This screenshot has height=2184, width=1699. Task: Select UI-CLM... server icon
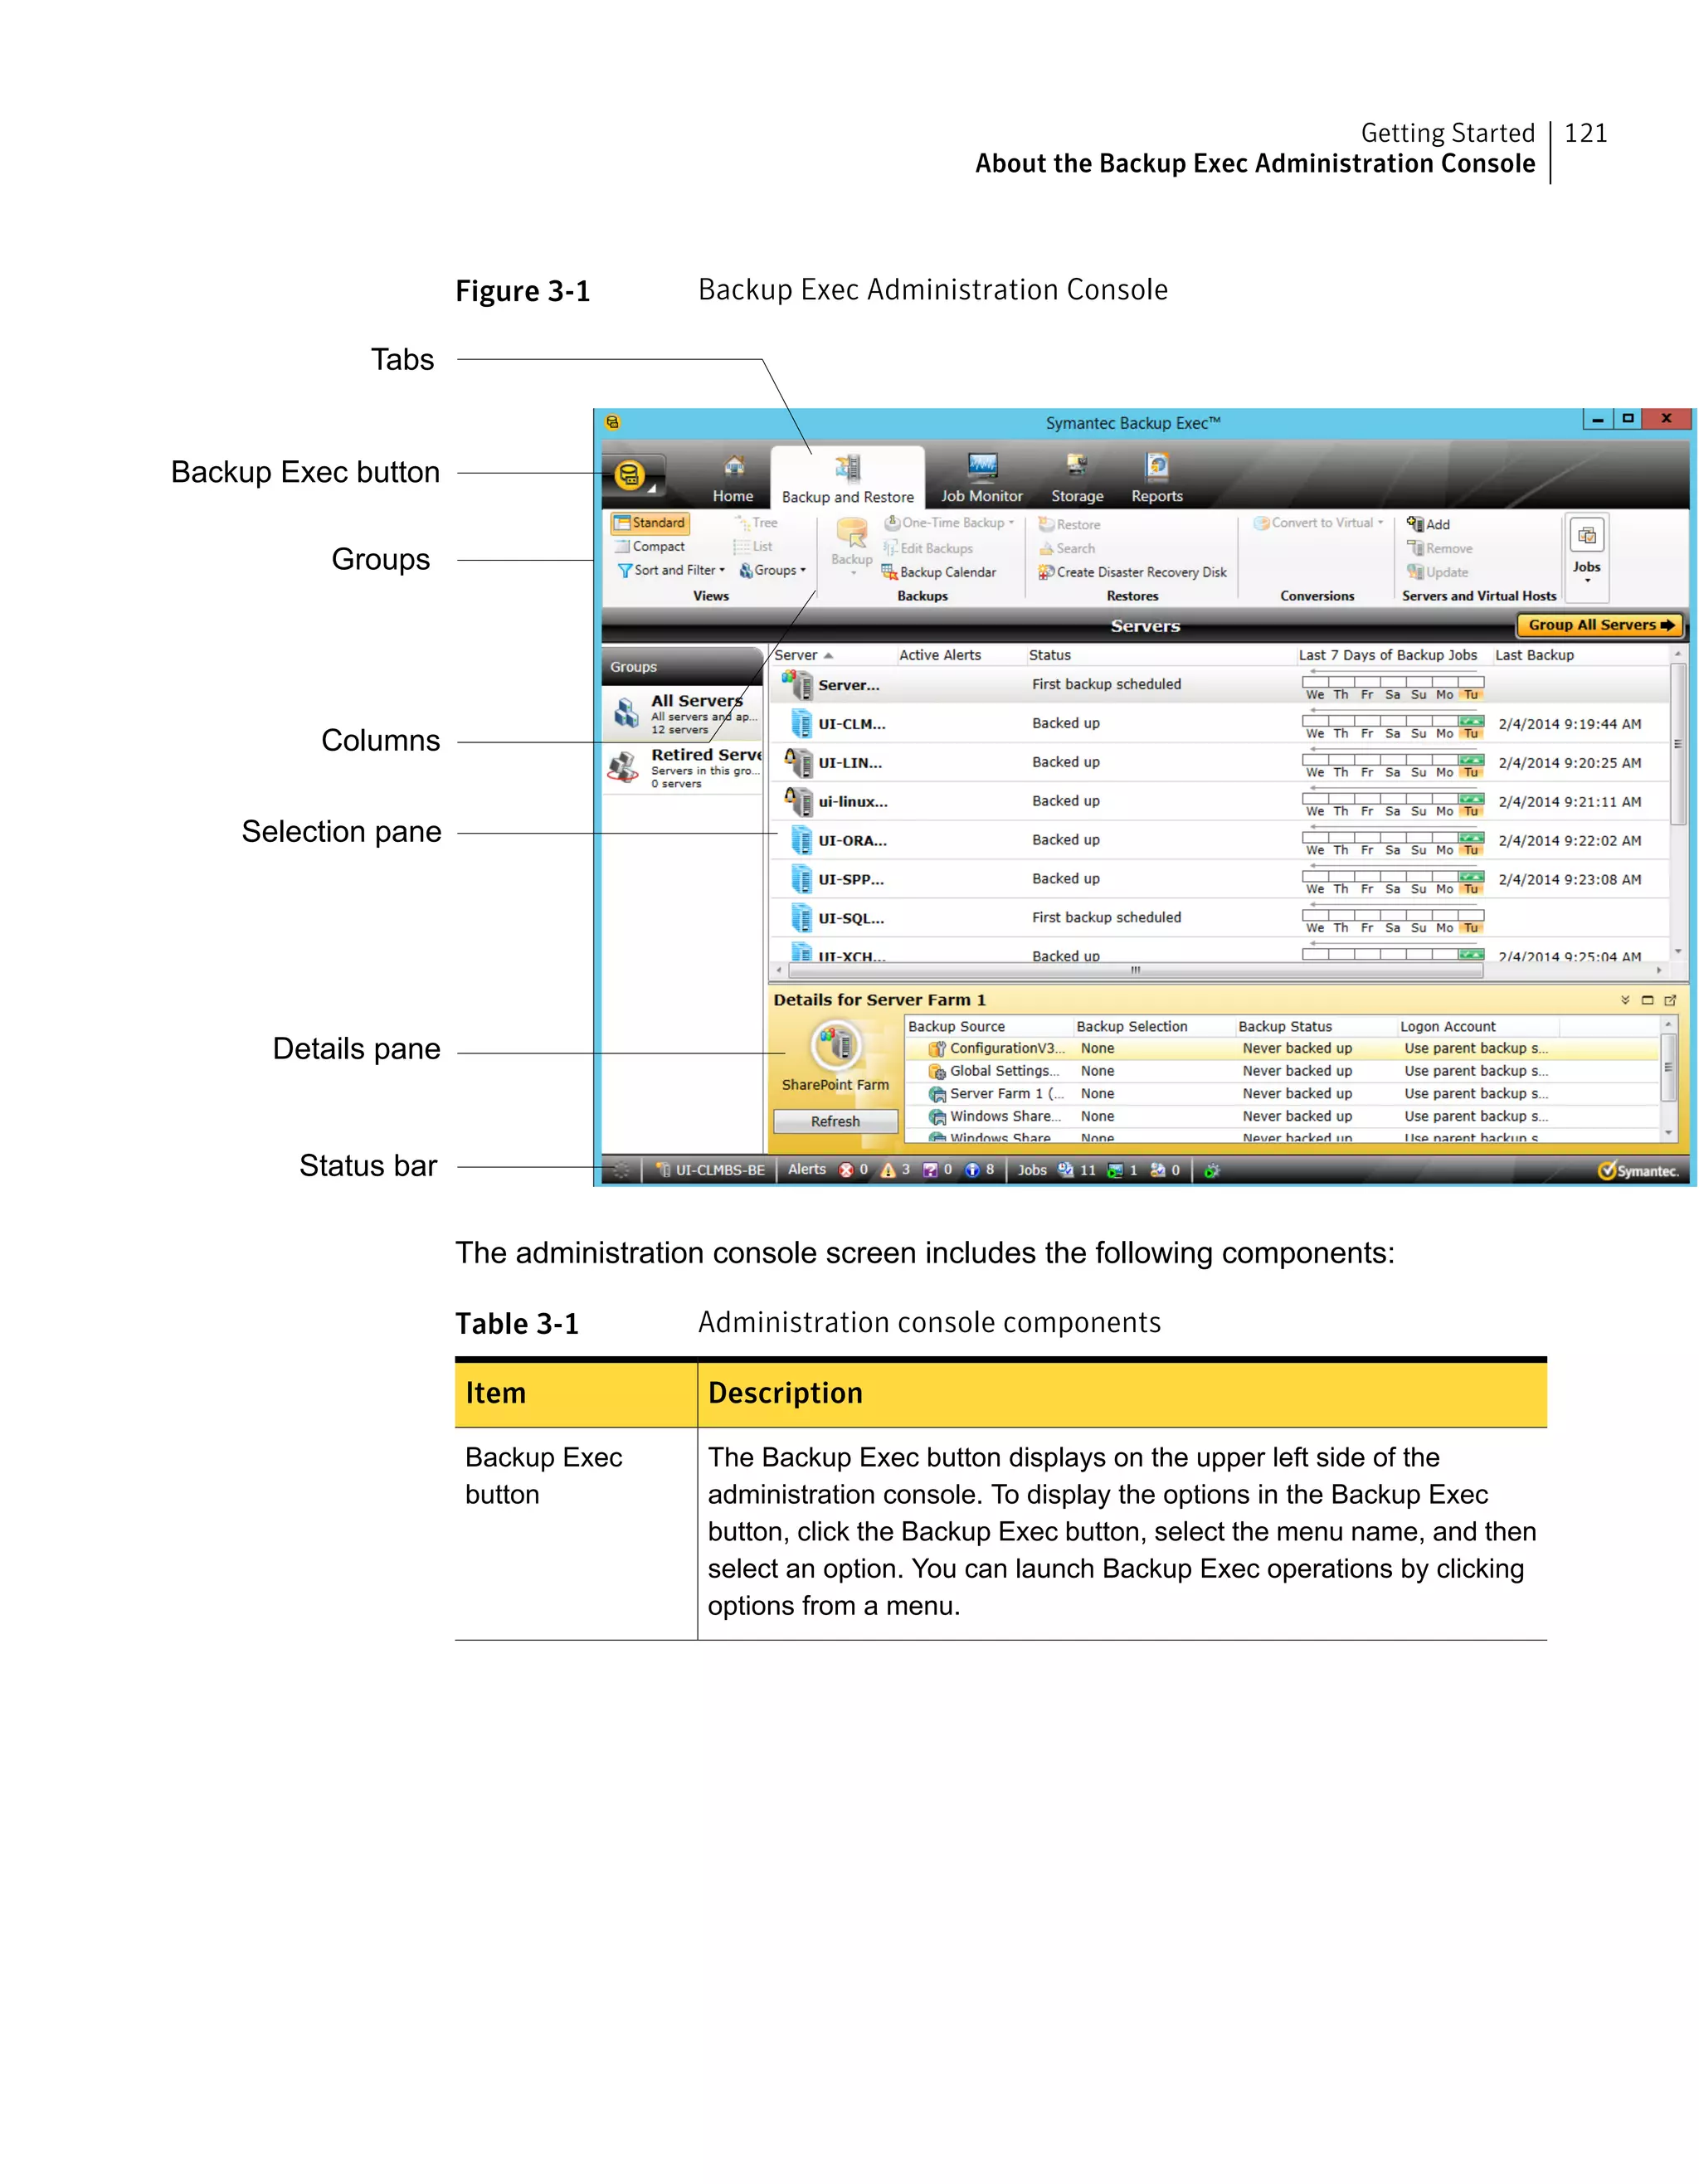[801, 724]
